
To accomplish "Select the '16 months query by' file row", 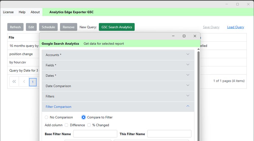I will click(x=23, y=46).
